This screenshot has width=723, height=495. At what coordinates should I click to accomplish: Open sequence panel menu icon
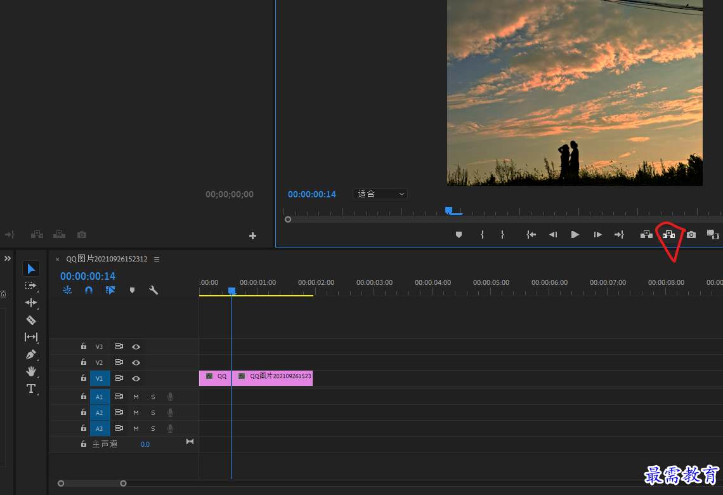pyautogui.click(x=157, y=260)
